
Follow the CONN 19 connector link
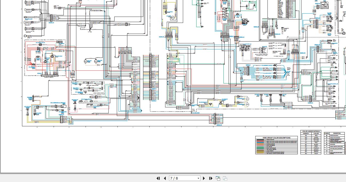coord(303,53)
